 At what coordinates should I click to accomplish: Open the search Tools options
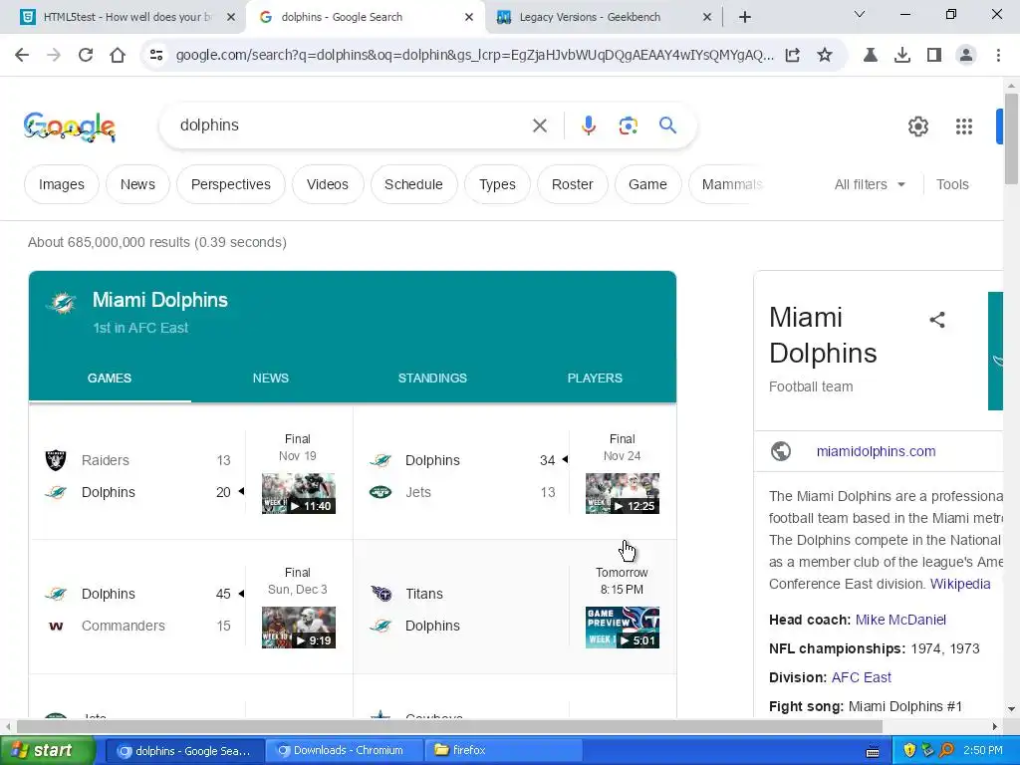[952, 184]
